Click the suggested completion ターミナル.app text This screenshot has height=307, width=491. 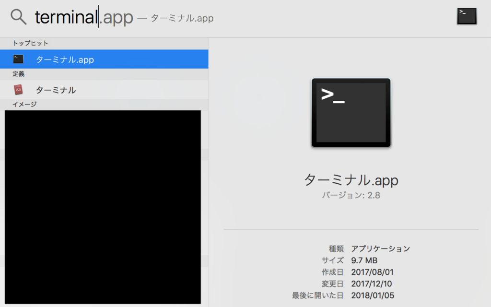182,18
